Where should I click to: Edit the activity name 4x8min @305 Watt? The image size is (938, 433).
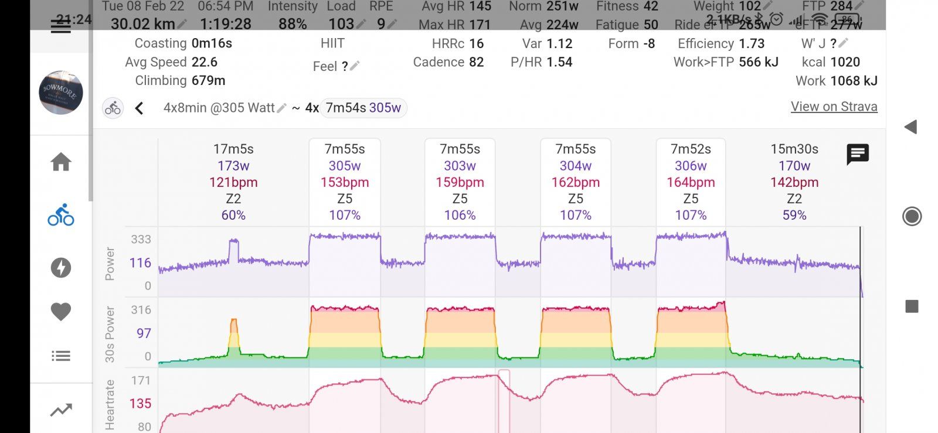tap(282, 108)
